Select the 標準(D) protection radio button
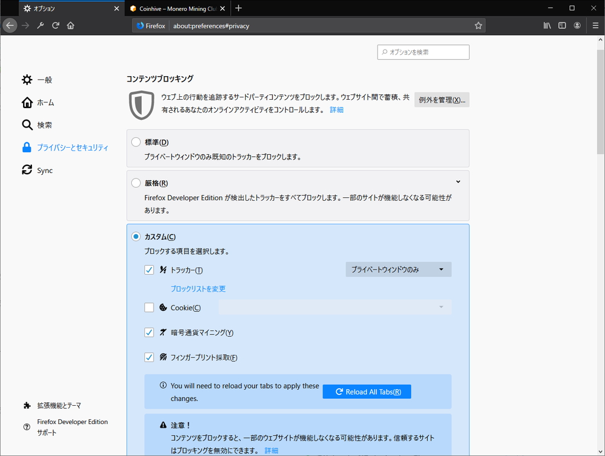 point(135,142)
